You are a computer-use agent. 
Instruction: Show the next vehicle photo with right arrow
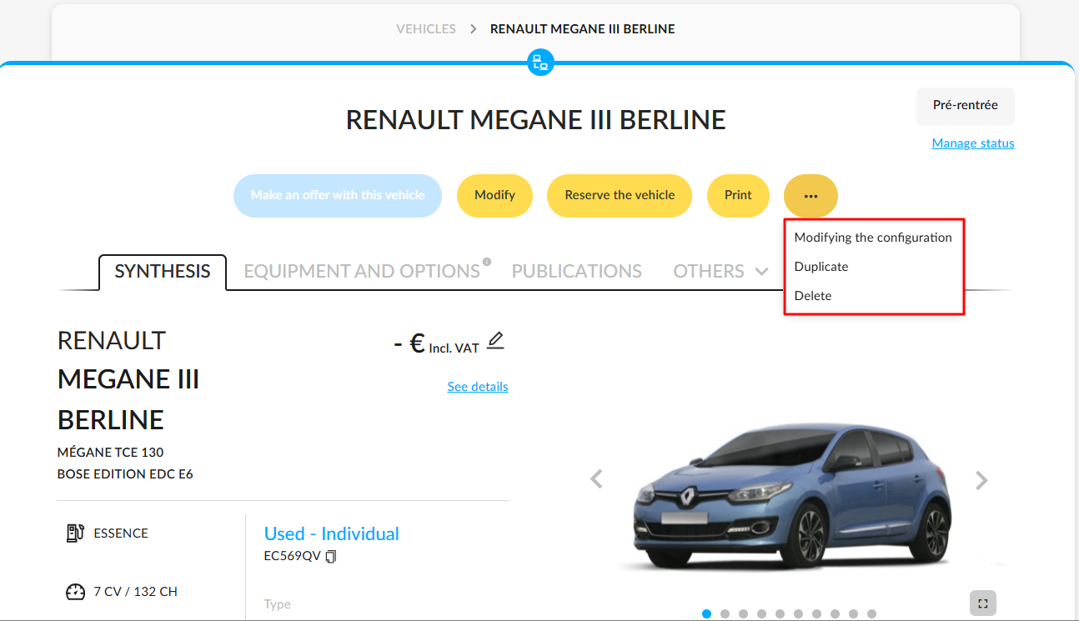point(981,479)
